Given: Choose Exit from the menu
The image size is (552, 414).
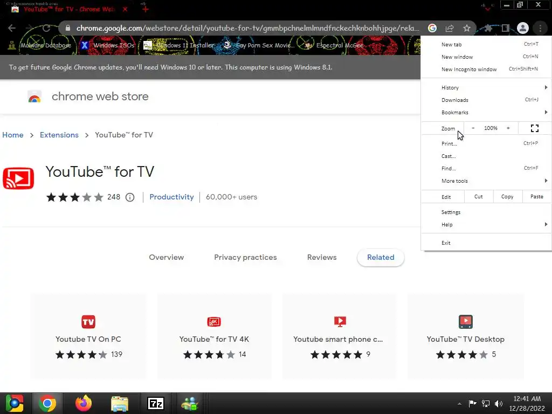Looking at the screenshot, I should click(x=486, y=243).
